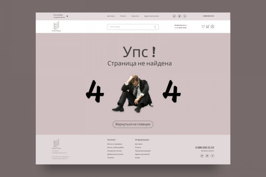Click the sad businessman image
Viewport: 266px width, 177px height.
tap(133, 94)
